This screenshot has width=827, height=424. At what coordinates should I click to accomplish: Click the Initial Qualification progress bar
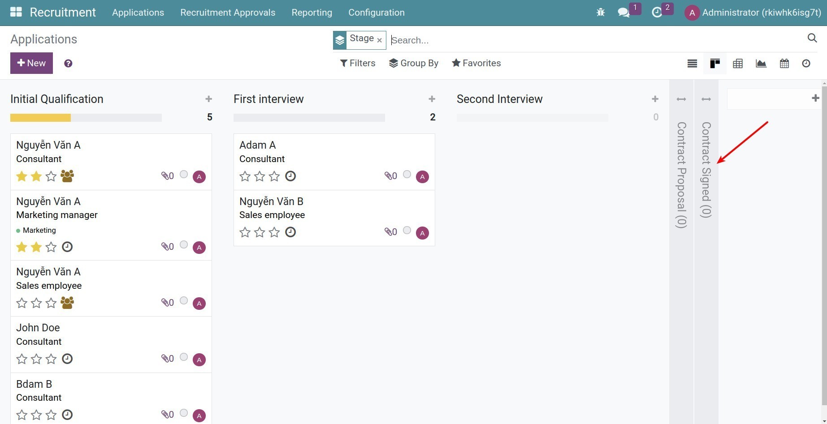tap(40, 117)
